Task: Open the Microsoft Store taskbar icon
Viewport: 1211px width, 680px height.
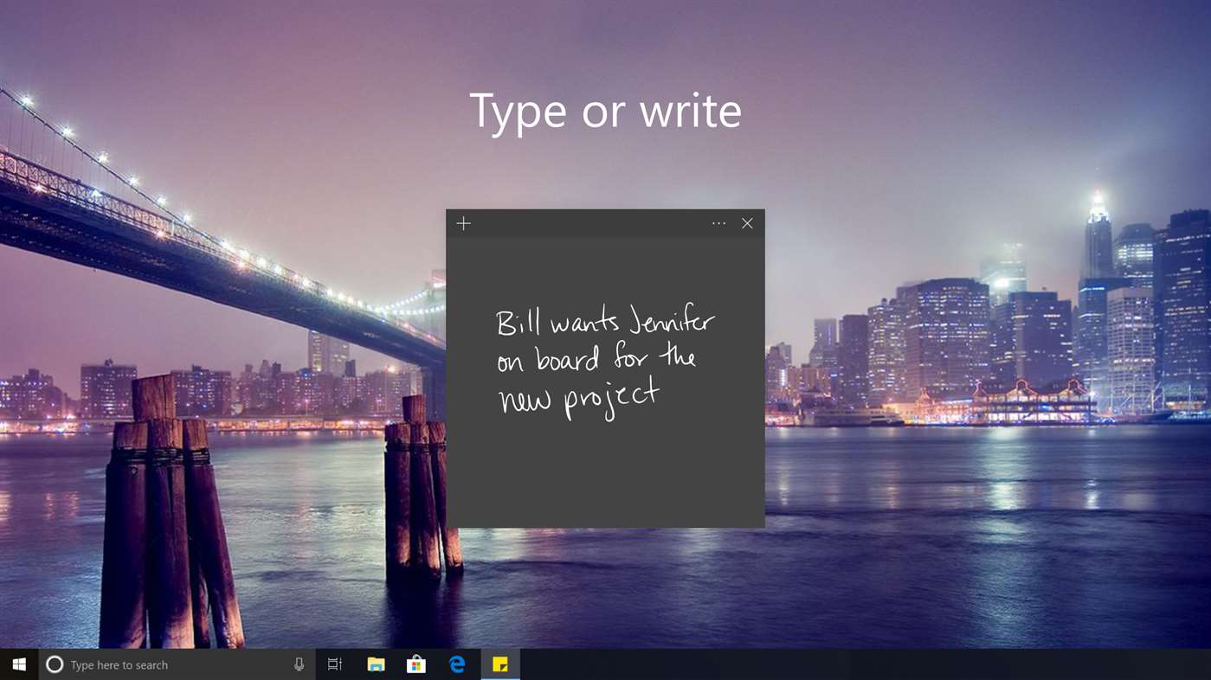Action: coord(416,664)
